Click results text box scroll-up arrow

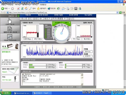[82, 75]
